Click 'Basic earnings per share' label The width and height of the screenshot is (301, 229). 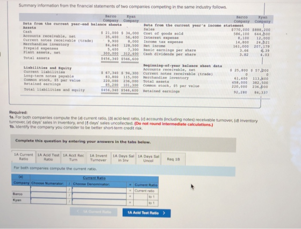170,50
